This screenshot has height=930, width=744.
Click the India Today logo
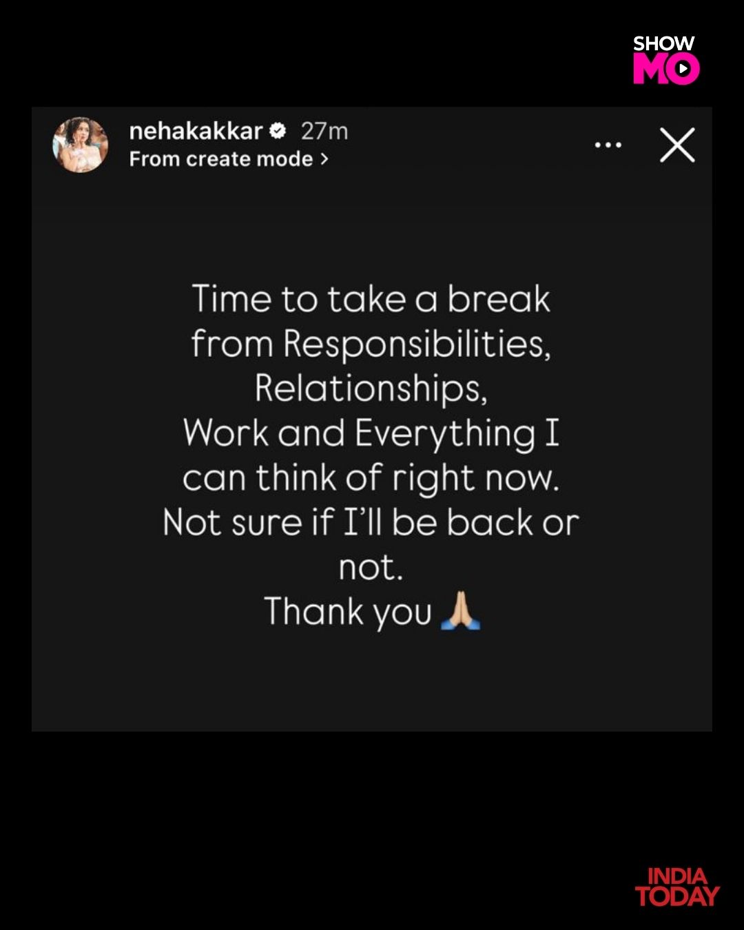[676, 887]
